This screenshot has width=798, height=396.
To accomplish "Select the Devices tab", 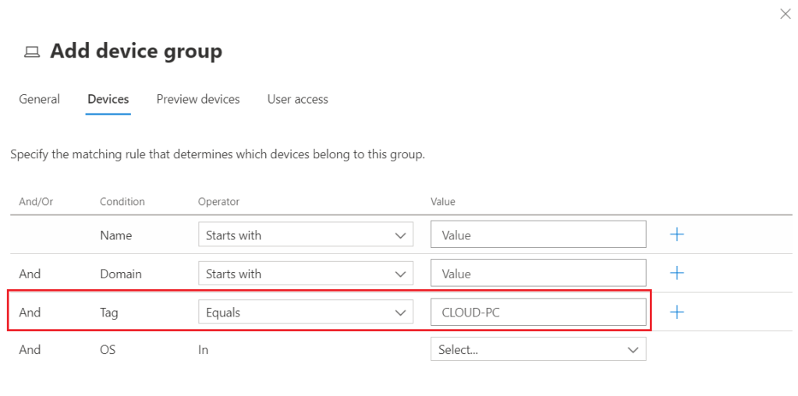I will point(108,99).
